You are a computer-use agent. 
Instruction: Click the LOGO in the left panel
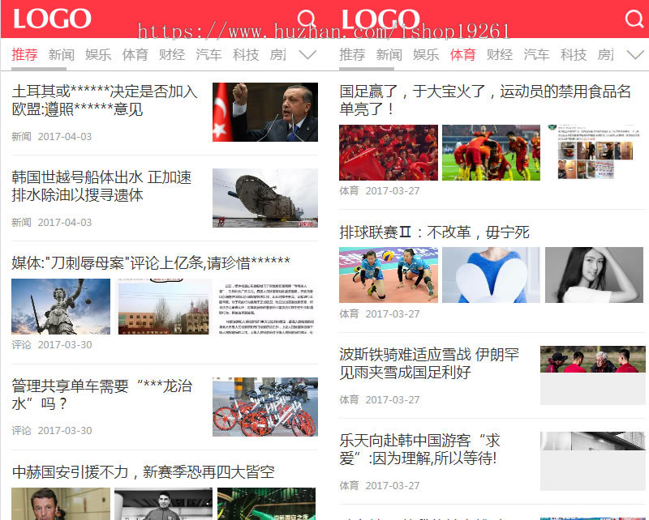[52, 19]
